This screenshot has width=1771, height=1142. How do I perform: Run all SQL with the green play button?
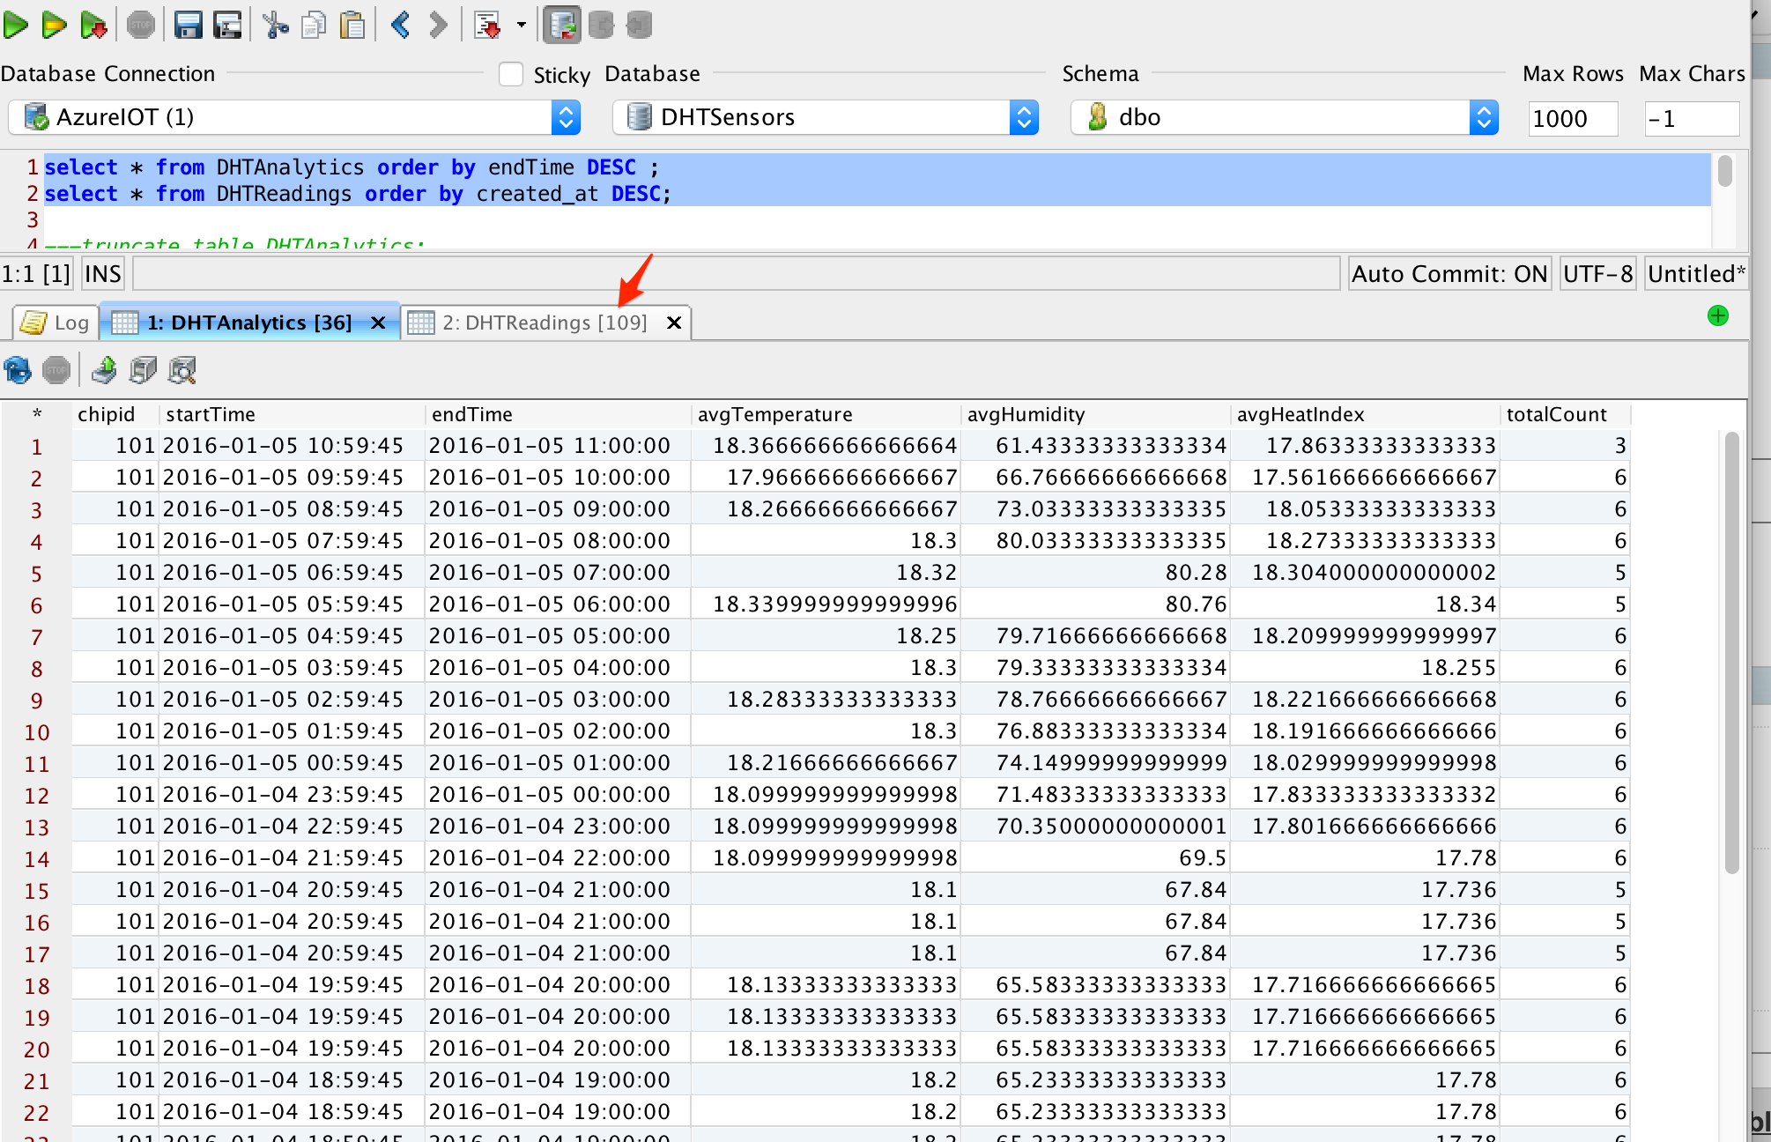click(x=16, y=25)
